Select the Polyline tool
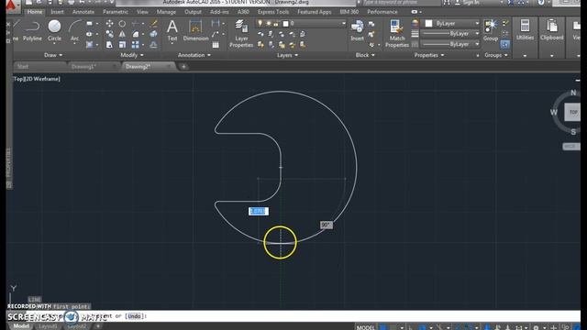This screenshot has height=330, width=587. (32, 30)
